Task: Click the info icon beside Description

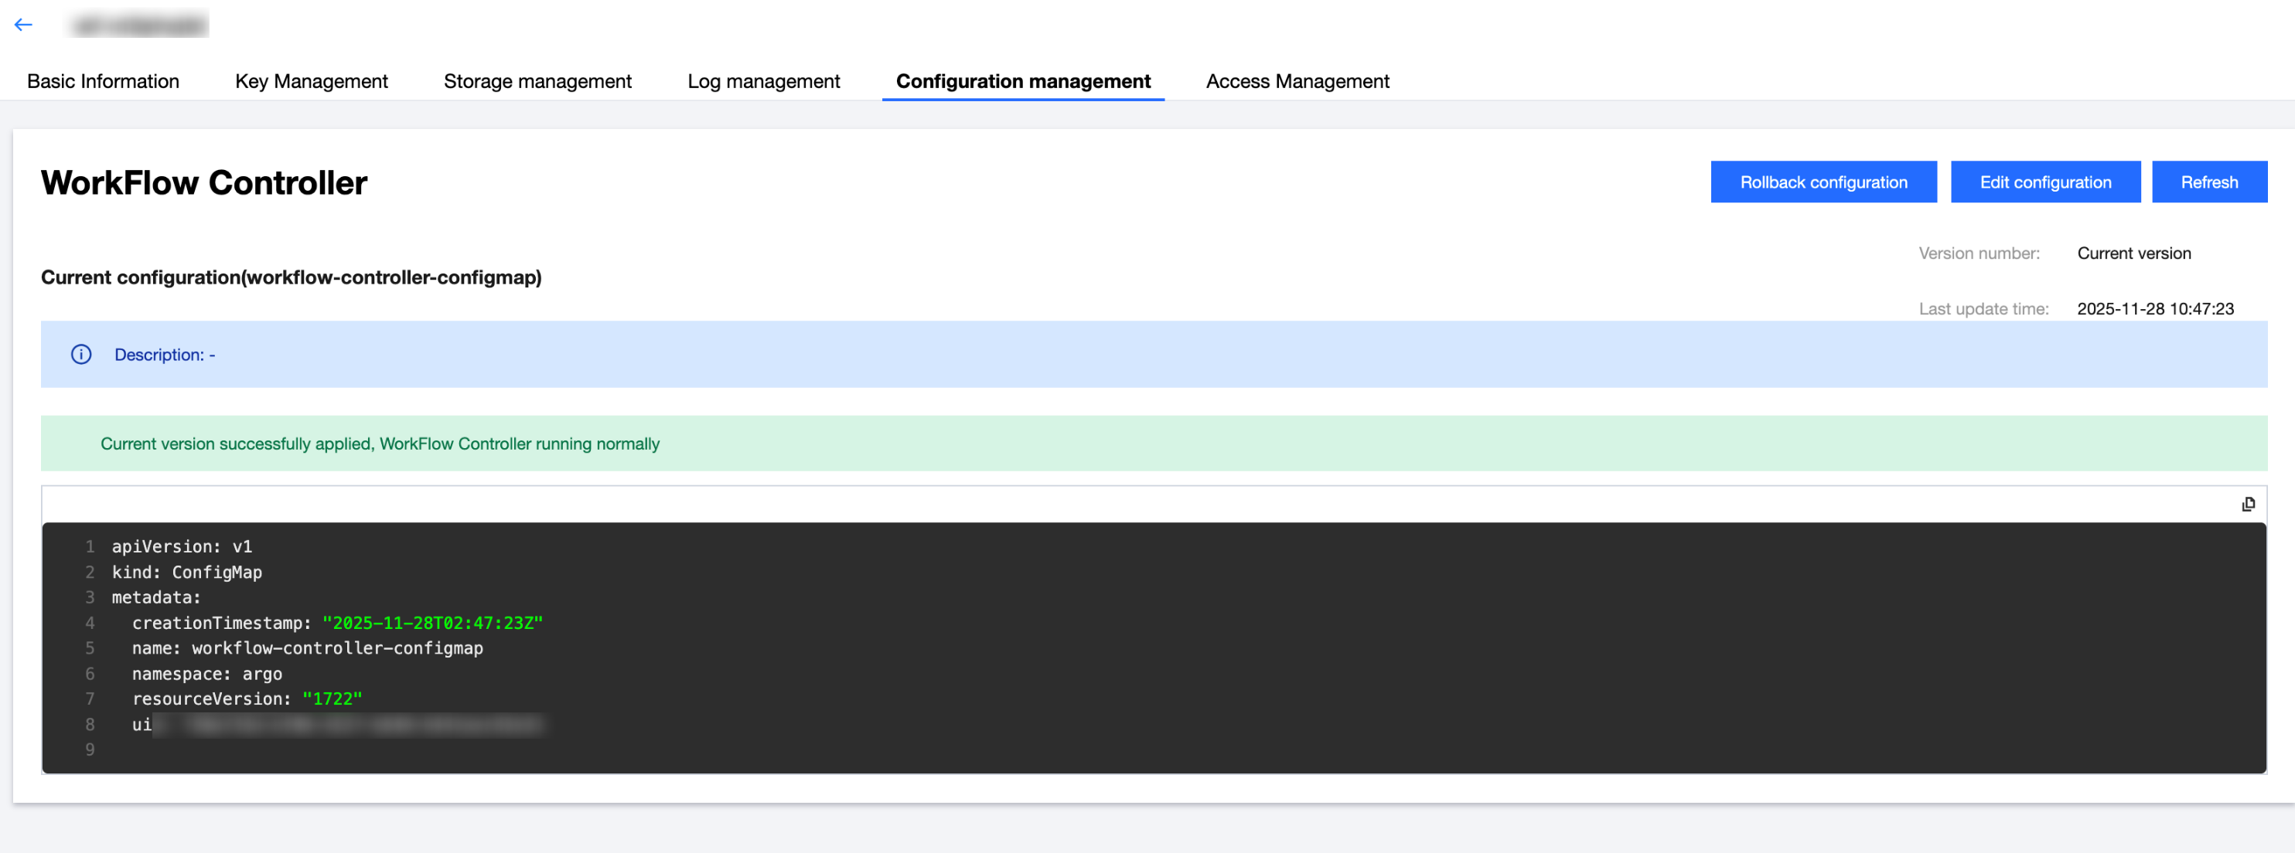Action: [x=81, y=355]
